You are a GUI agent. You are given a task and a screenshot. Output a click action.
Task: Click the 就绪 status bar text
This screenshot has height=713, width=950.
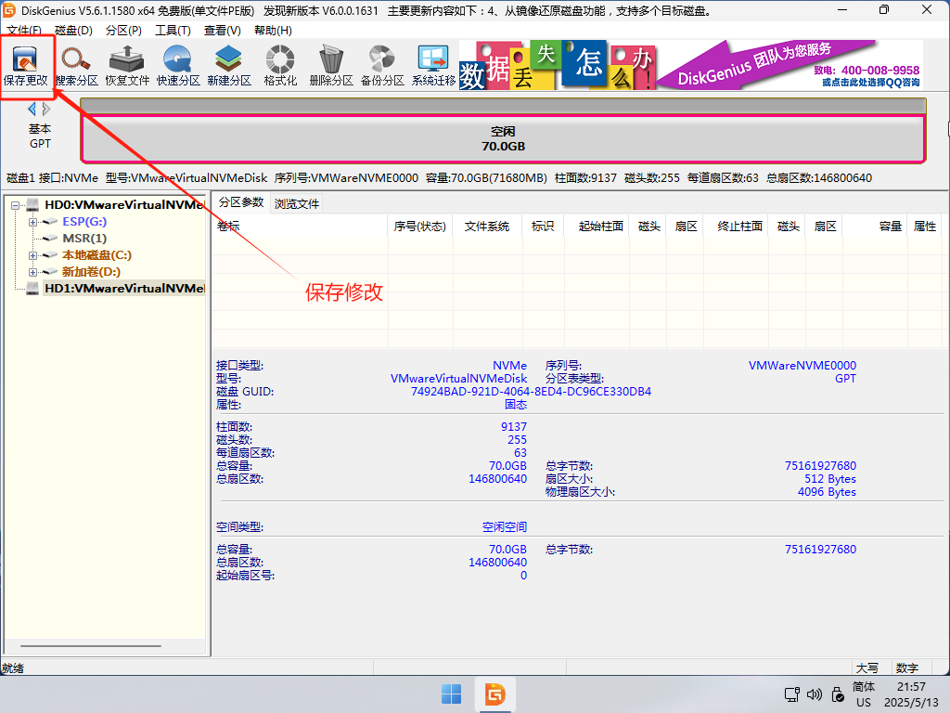(x=13, y=668)
